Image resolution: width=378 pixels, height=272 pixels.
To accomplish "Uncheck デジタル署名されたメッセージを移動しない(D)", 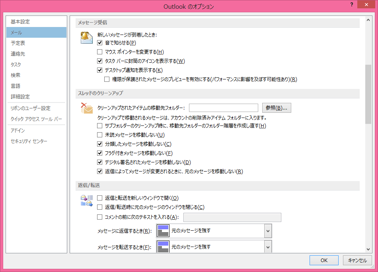I will 99,162.
